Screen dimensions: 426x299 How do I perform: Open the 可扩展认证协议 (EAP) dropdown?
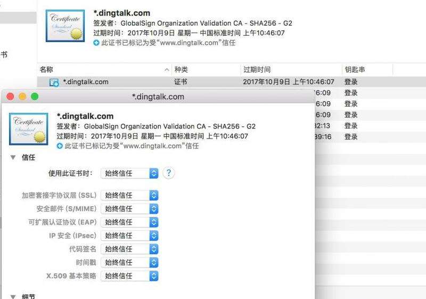(x=129, y=222)
